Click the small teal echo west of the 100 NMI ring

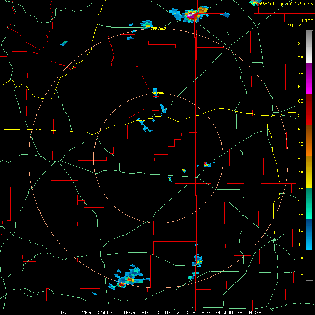(x=64, y=43)
